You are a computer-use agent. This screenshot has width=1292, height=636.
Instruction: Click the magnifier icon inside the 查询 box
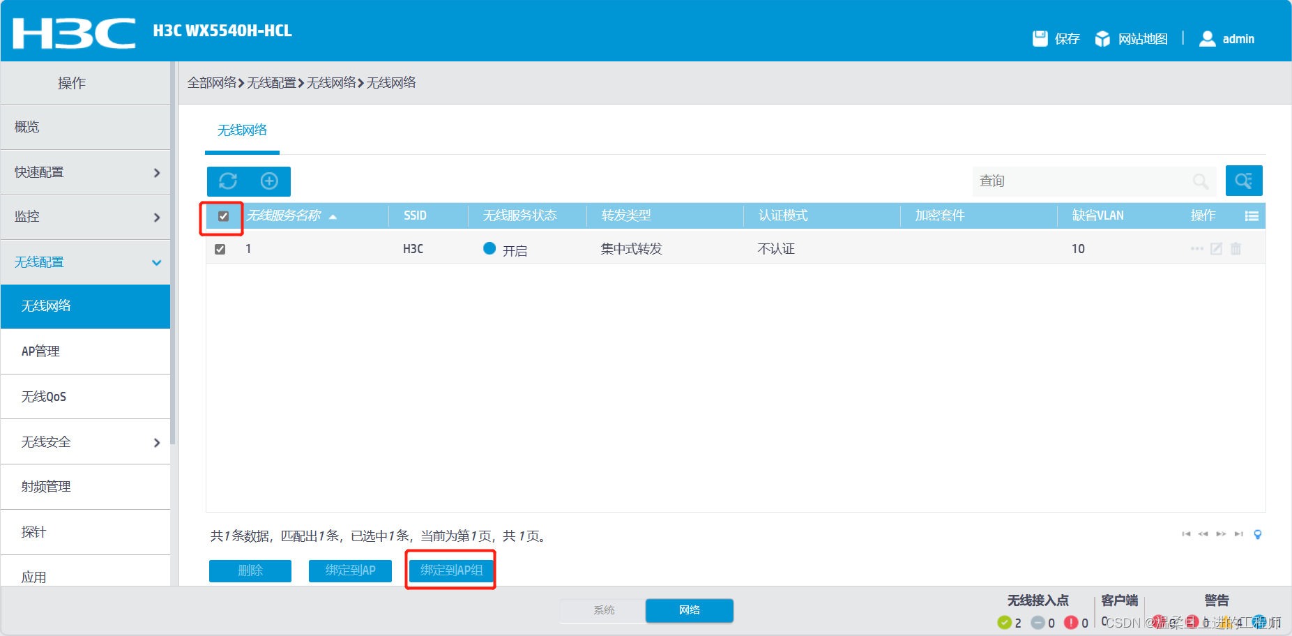tap(1200, 181)
